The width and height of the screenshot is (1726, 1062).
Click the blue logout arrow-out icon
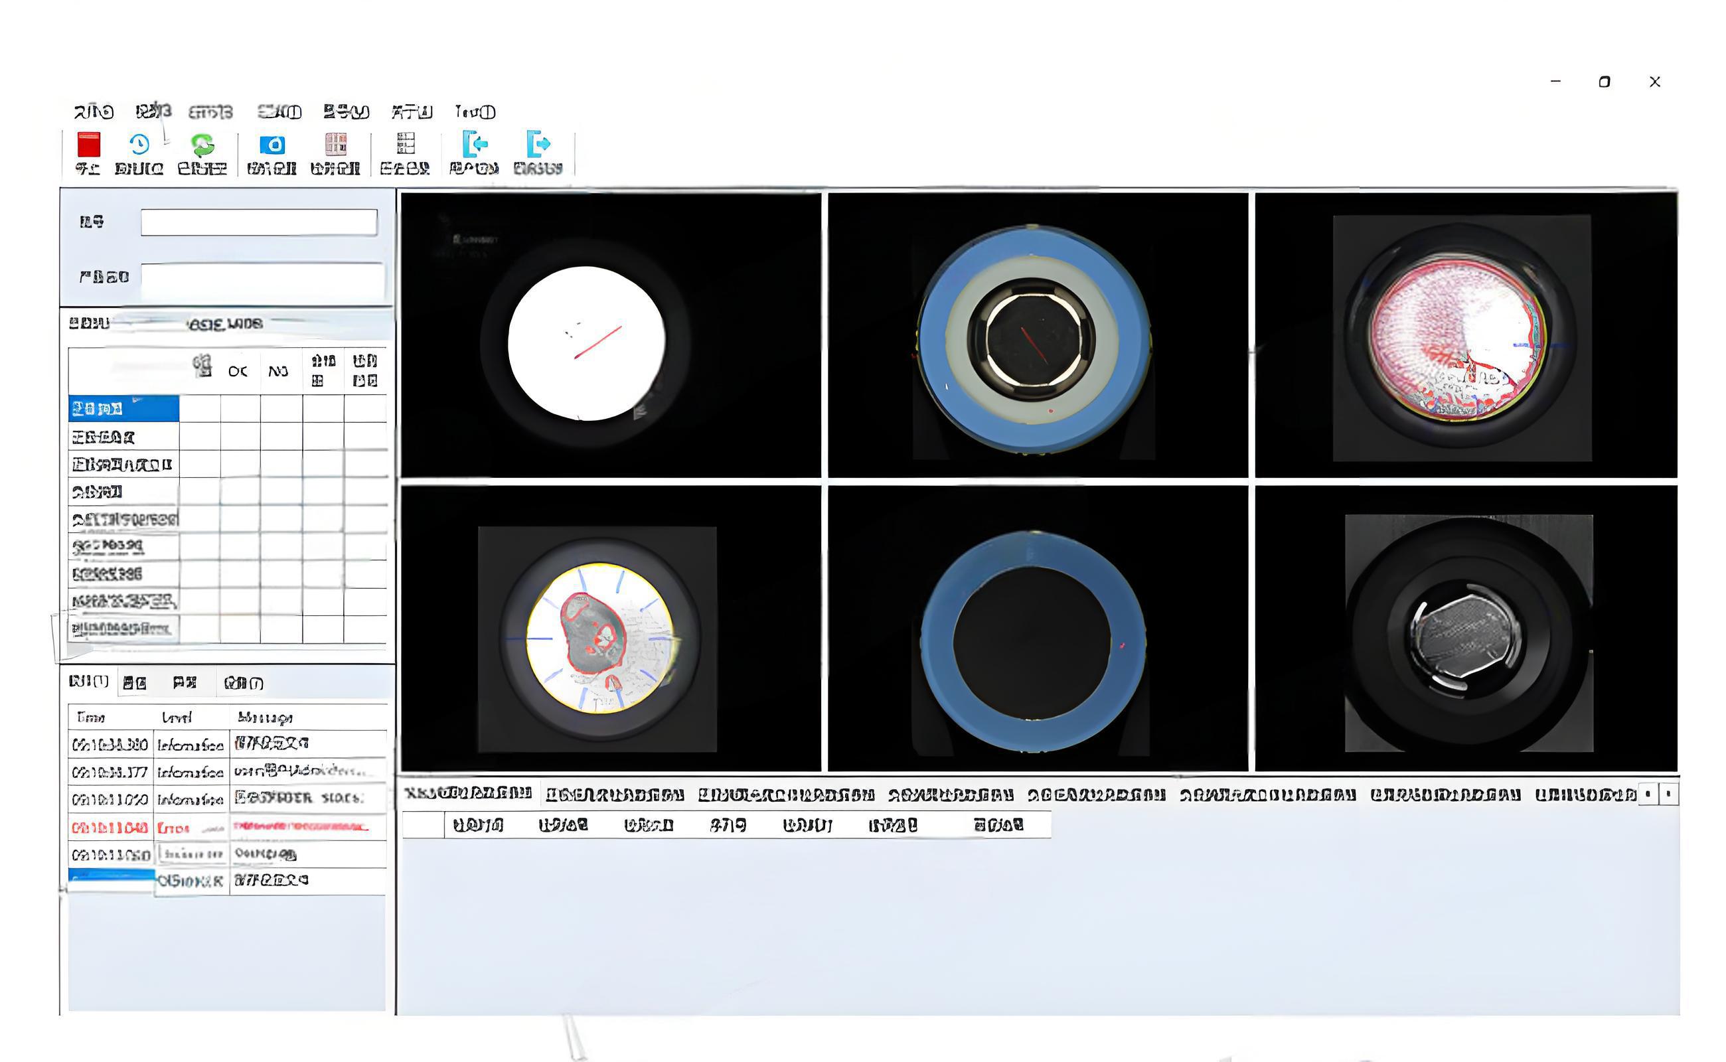(x=538, y=144)
